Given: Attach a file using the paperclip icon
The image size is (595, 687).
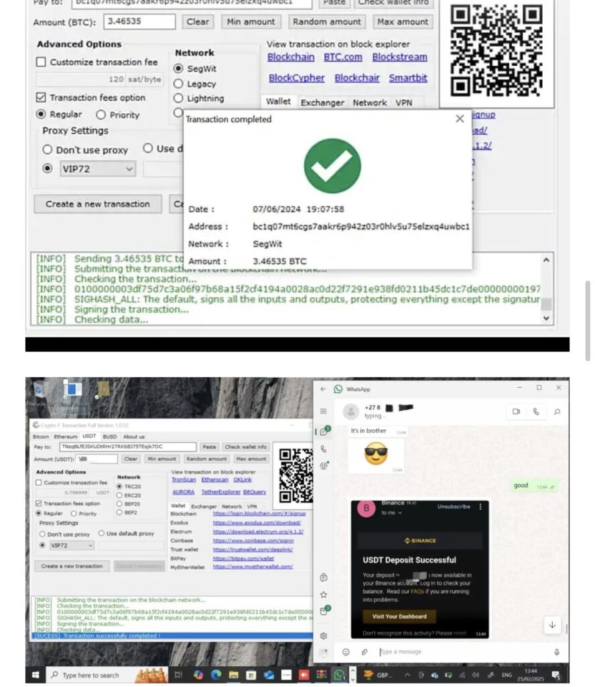Looking at the screenshot, I should coord(364,651).
